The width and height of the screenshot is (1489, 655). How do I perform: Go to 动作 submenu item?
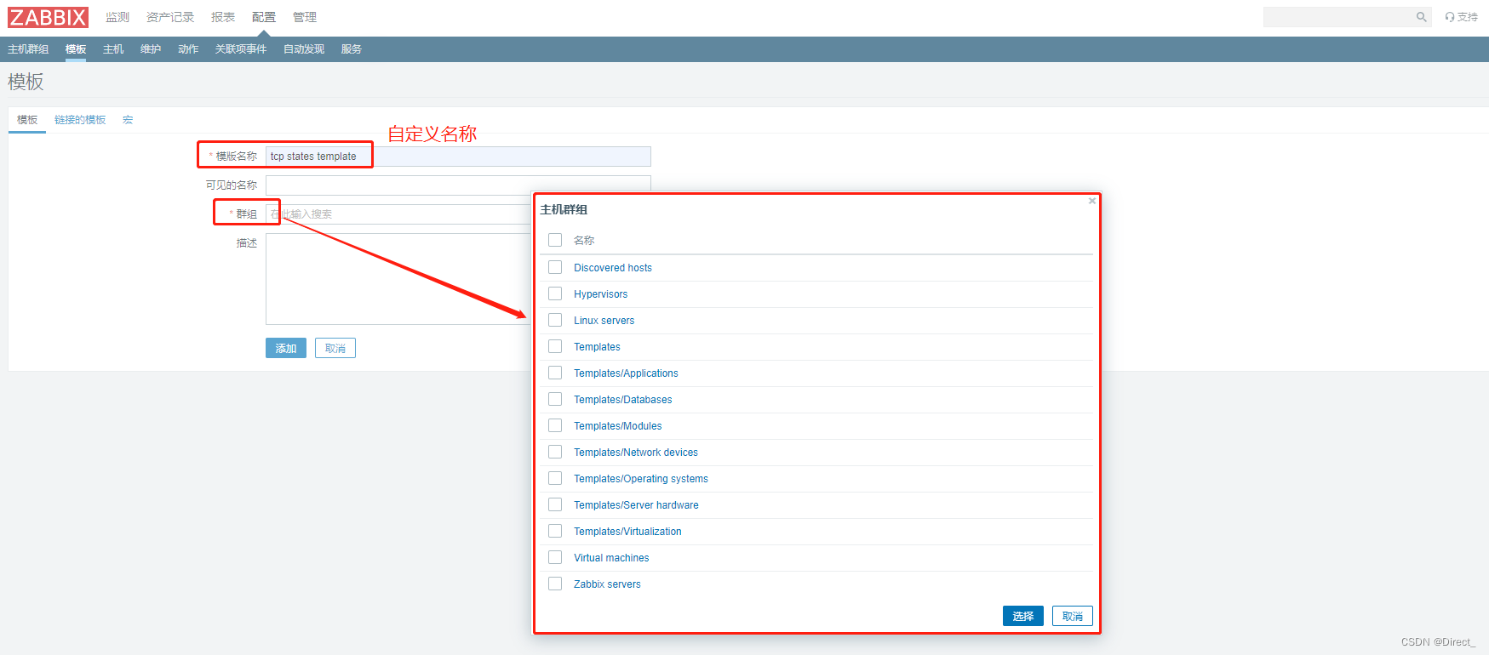188,49
